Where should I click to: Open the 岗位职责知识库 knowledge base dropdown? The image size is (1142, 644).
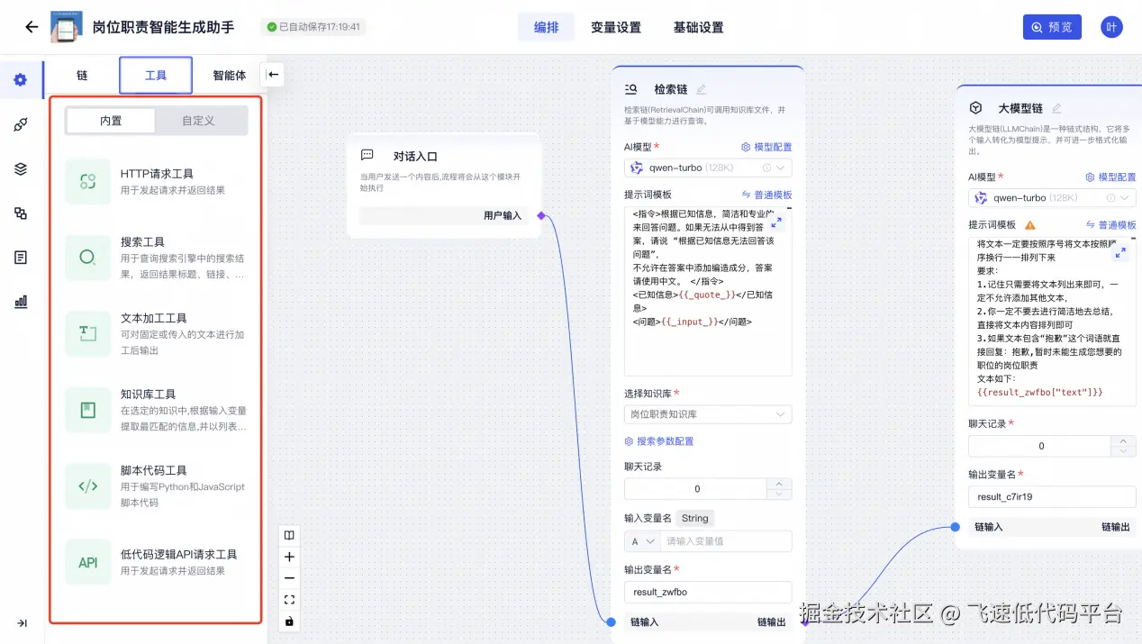708,413
